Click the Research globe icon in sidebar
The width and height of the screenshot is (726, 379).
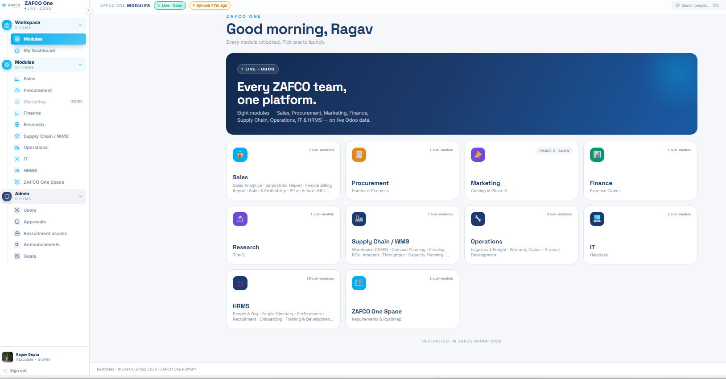point(17,125)
